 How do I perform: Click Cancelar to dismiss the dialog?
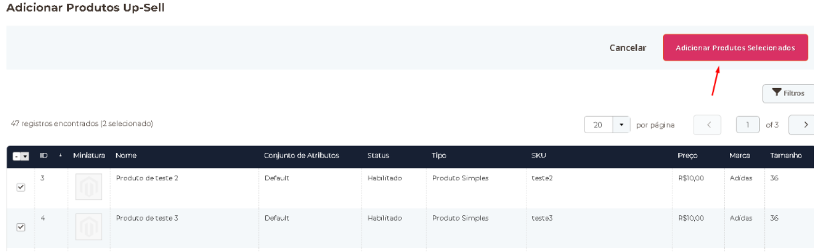point(627,48)
